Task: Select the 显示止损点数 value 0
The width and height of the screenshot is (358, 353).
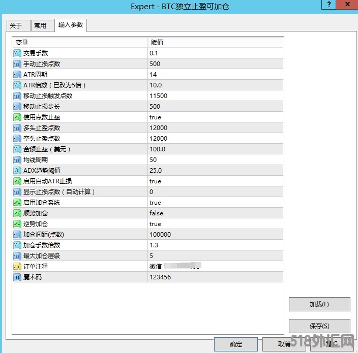Action: [x=151, y=192]
